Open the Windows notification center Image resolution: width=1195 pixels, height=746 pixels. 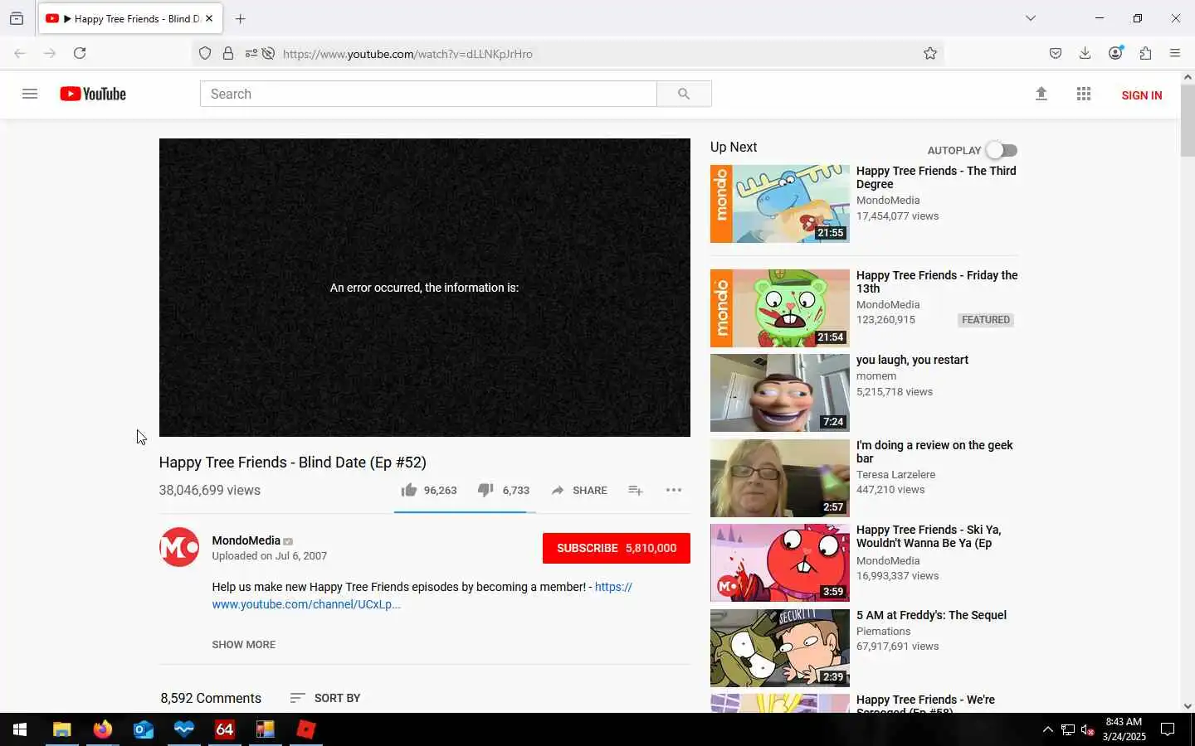(x=1168, y=729)
